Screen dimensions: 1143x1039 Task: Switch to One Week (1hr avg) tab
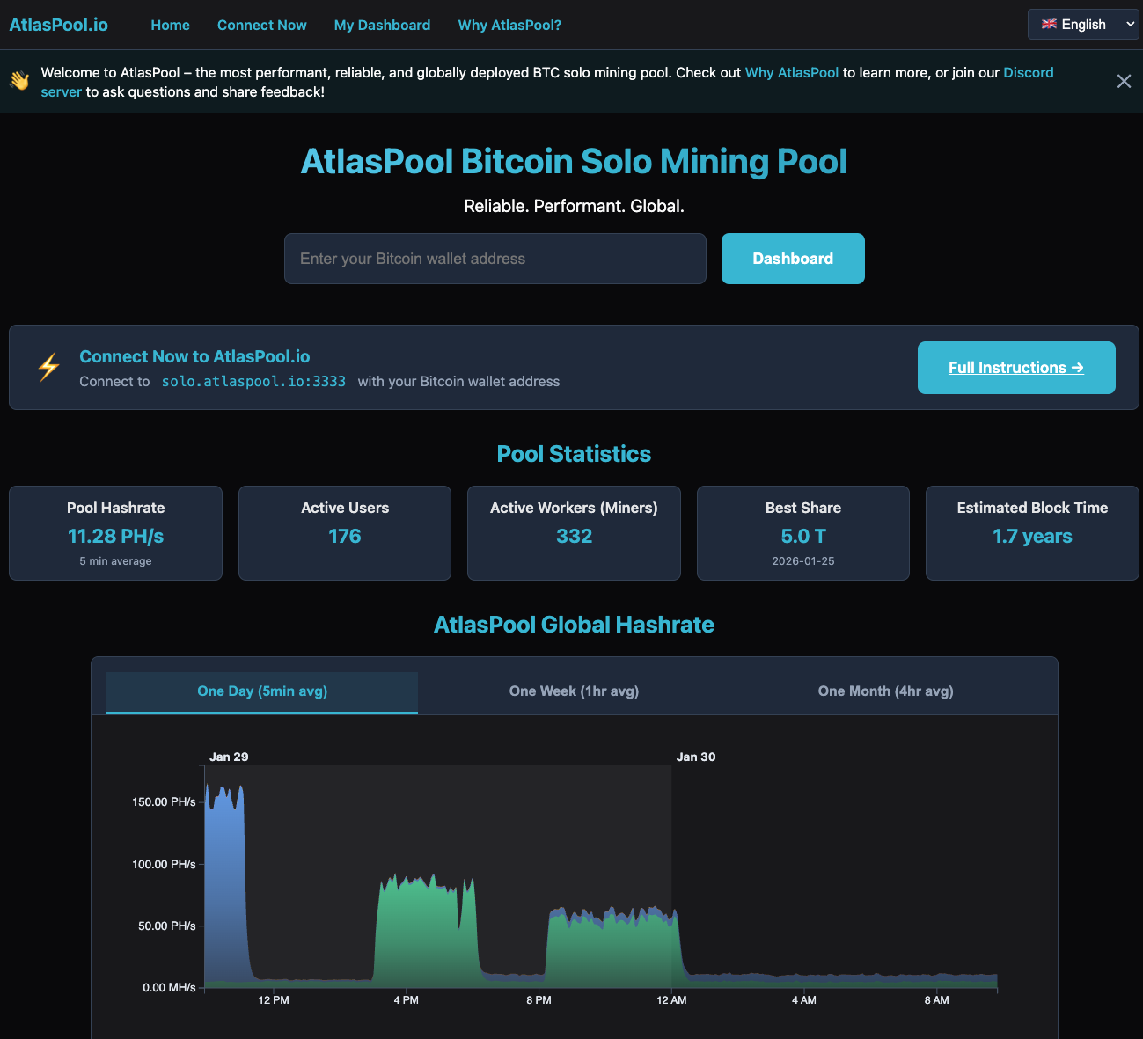[x=574, y=691]
